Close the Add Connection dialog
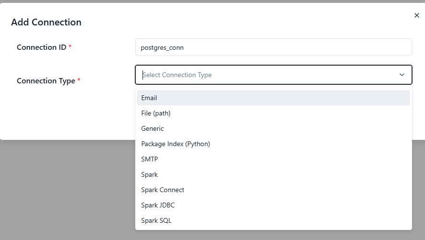The width and height of the screenshot is (425, 240). 417,15
